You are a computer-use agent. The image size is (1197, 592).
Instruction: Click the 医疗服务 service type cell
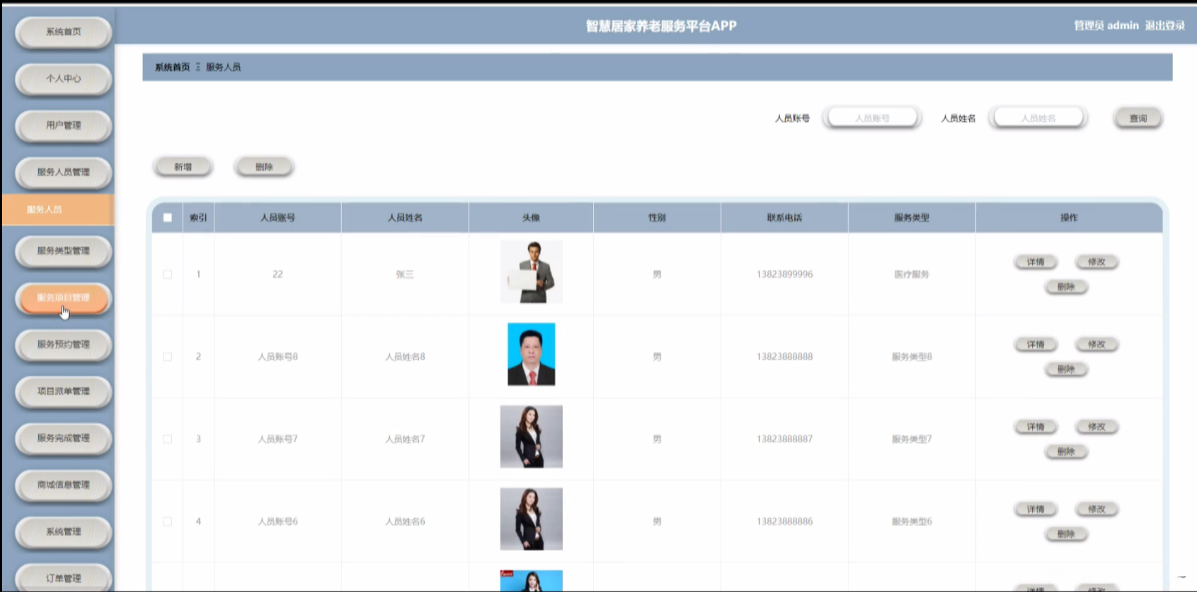click(912, 274)
